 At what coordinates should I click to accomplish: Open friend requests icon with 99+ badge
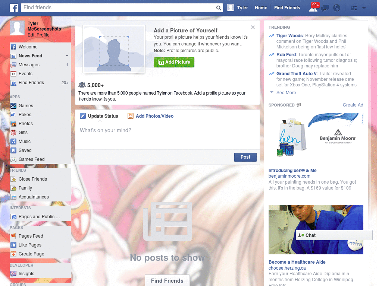(313, 7)
